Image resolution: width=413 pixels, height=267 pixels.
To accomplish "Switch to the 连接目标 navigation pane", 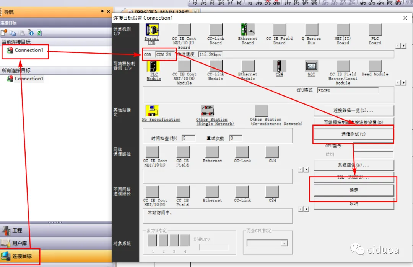I will point(56,256).
